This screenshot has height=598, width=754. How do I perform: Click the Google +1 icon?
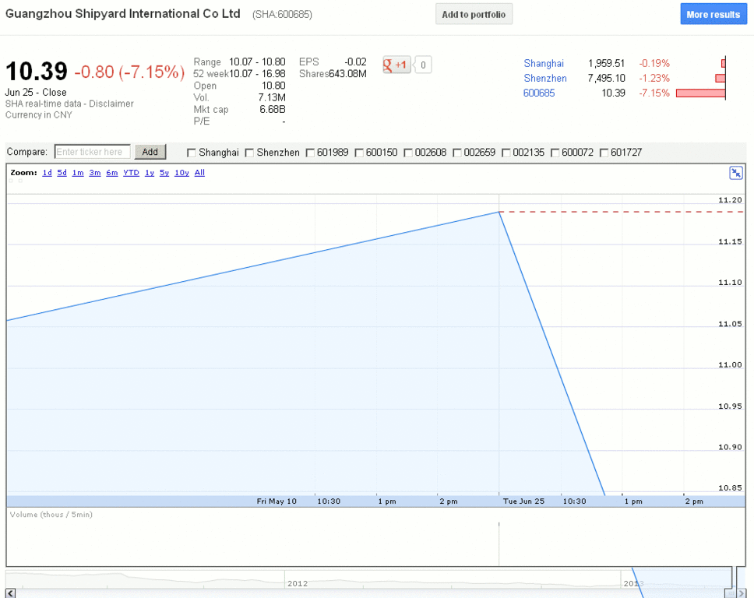click(x=396, y=65)
